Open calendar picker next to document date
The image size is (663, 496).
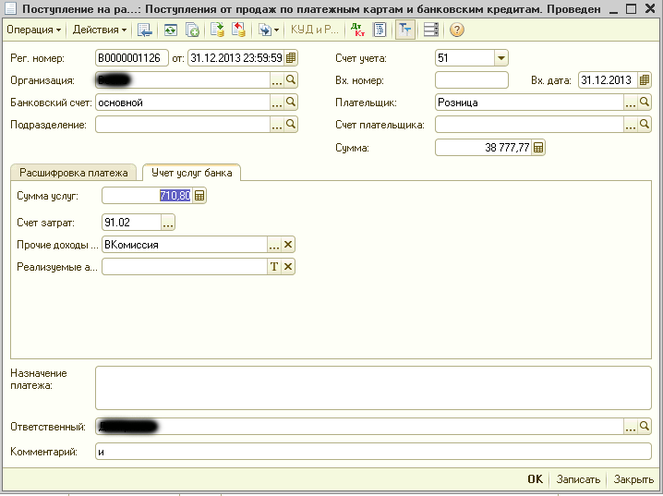click(x=291, y=58)
